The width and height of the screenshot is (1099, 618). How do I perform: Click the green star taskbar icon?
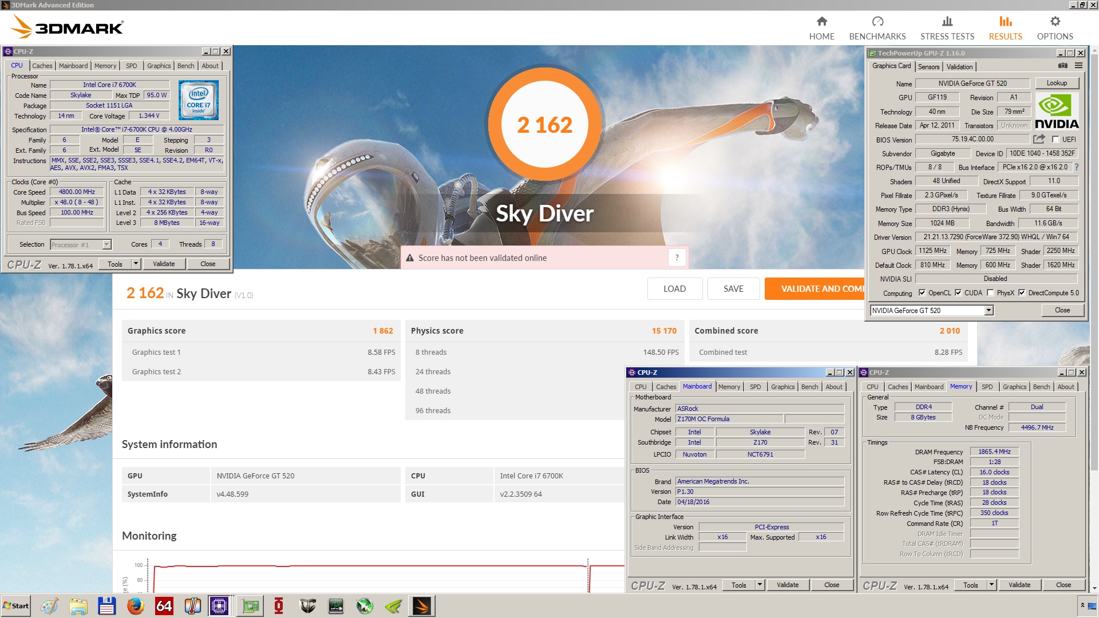pyautogui.click(x=365, y=606)
